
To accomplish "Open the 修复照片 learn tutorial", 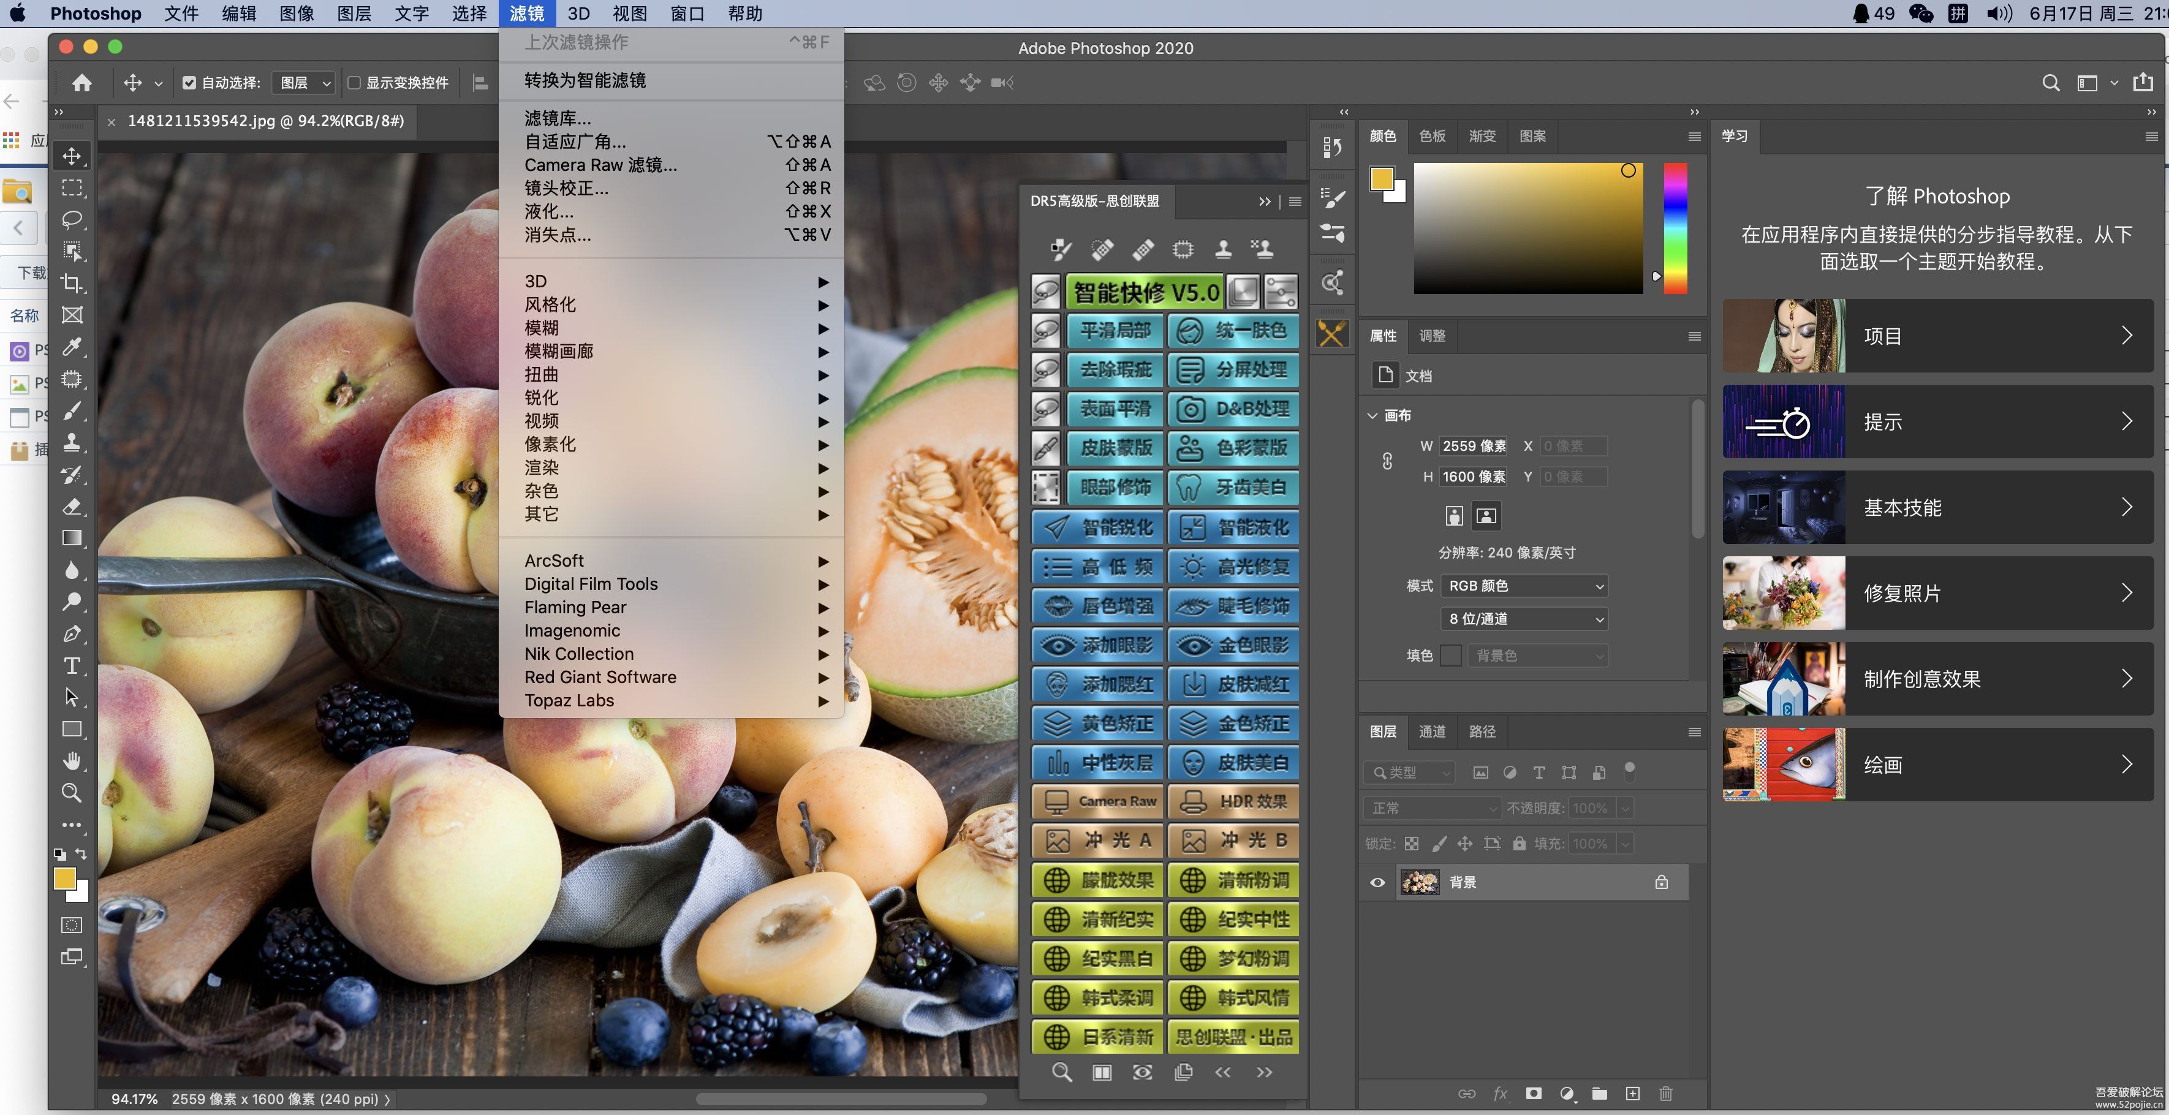I will (1937, 593).
